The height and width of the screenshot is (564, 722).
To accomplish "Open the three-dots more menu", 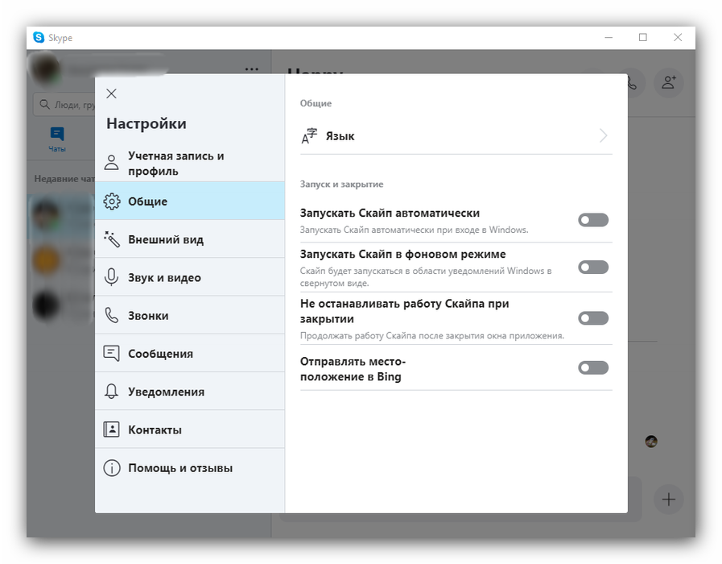I will coord(251,69).
